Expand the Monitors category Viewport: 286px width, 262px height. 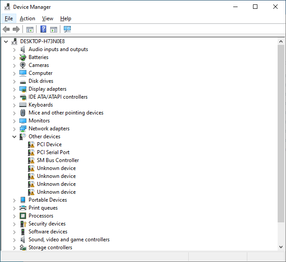[15, 121]
